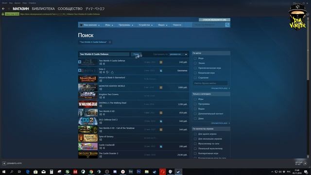Viewport: 311px width, 175px height.
Task: Show hidden system tray icons
Action: click(272, 172)
